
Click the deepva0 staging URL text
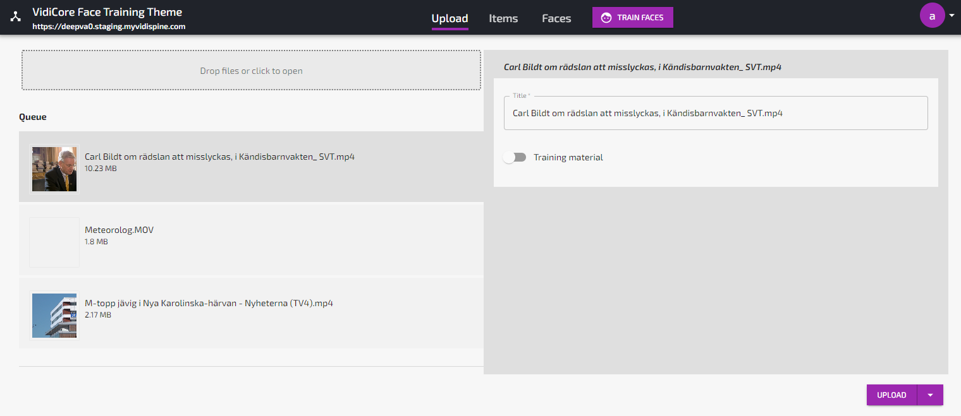tap(109, 27)
